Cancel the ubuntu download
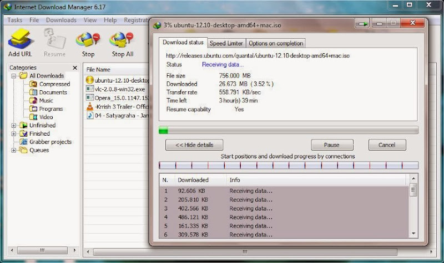This screenshot has height=263, width=444. 387,145
